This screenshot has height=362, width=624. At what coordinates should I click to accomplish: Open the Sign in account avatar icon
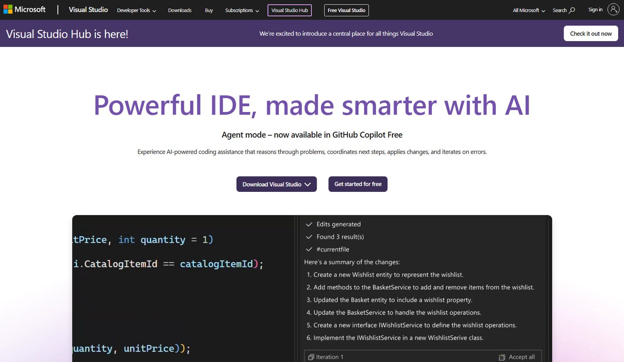tap(613, 10)
